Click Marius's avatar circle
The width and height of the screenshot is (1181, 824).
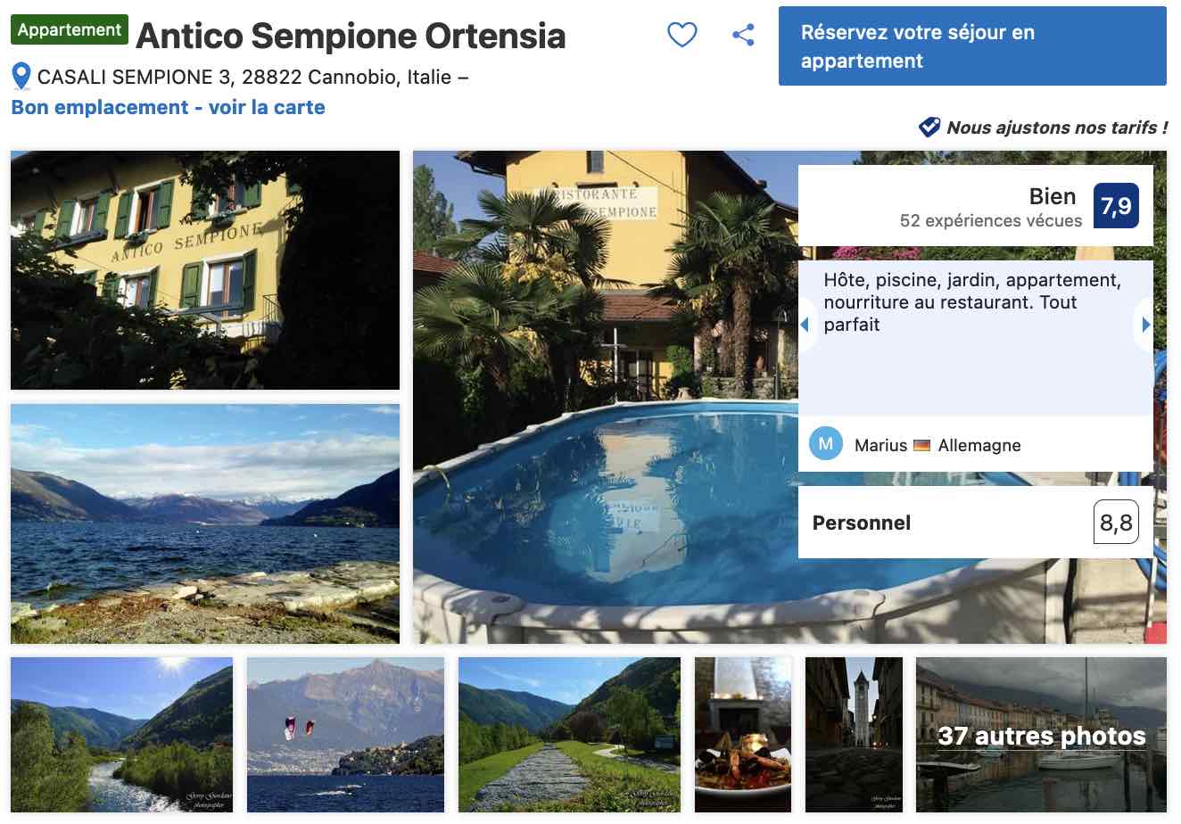tap(826, 443)
